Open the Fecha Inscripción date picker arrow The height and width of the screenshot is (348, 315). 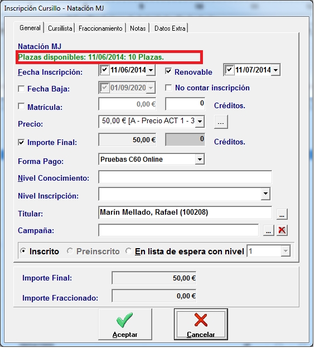151,70
